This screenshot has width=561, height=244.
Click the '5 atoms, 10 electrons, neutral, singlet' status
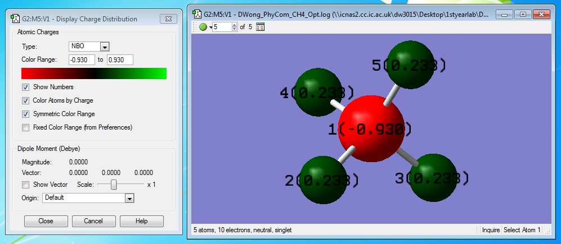tap(243, 230)
